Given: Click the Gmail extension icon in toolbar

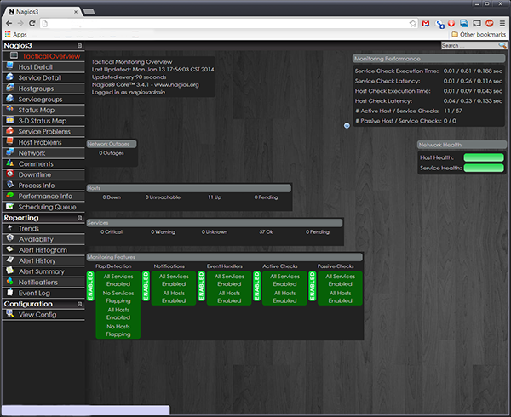Looking at the screenshot, I should [x=425, y=23].
